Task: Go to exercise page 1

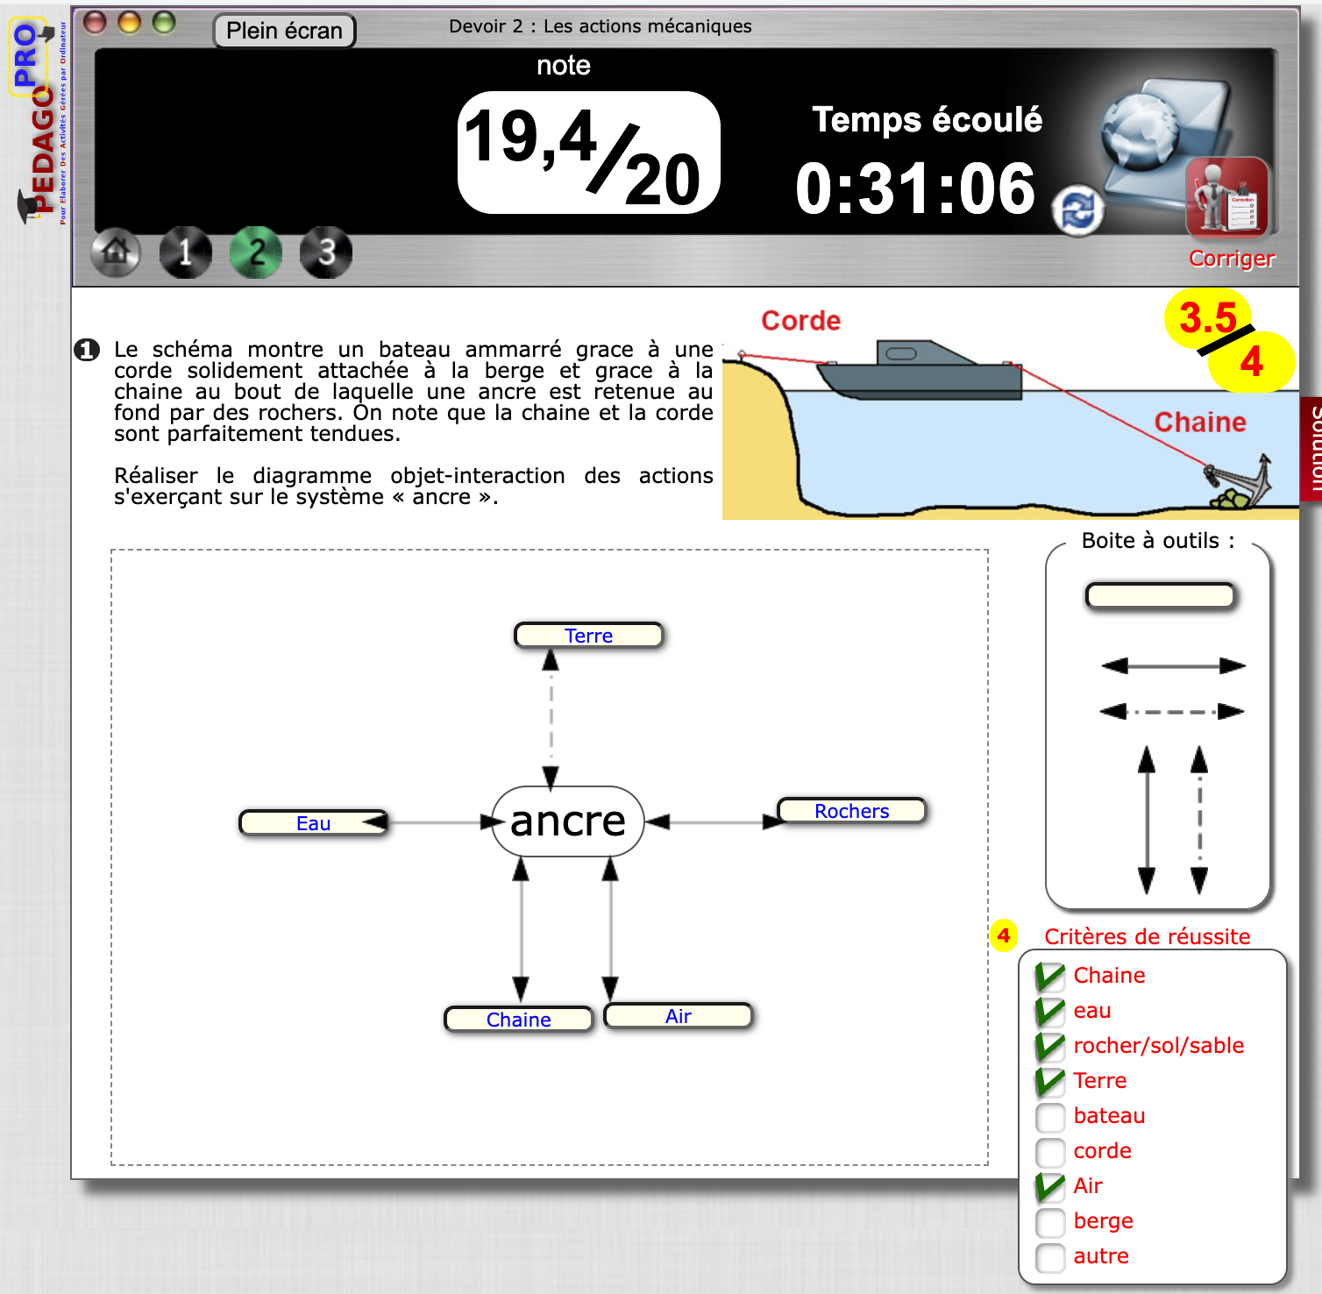Action: point(185,253)
